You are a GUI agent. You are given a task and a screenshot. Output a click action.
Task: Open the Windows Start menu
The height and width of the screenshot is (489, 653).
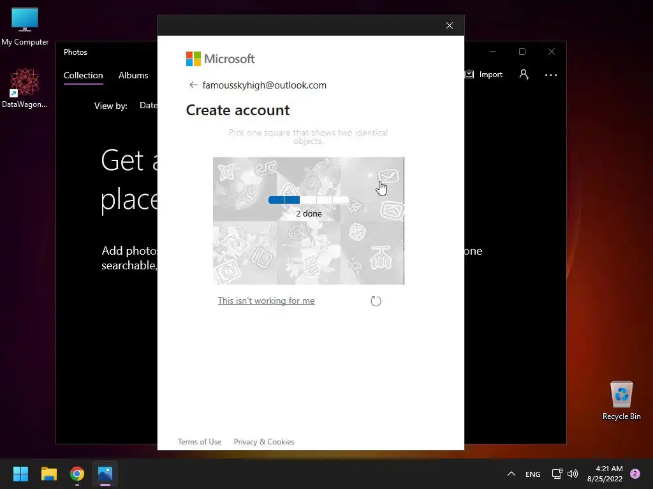point(20,474)
